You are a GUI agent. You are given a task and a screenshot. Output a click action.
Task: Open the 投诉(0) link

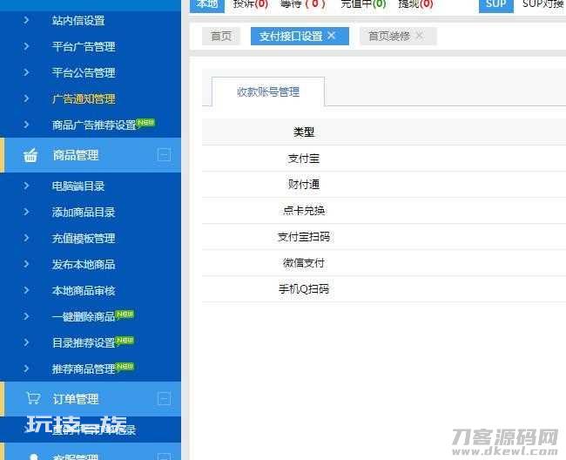coord(250,4)
